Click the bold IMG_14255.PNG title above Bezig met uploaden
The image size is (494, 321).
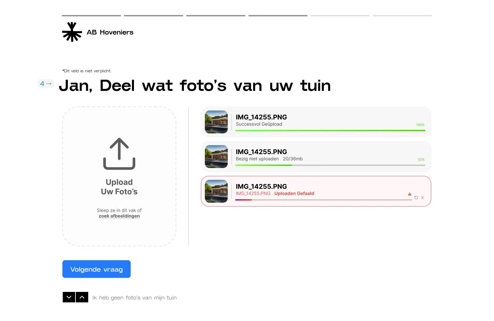261,152
